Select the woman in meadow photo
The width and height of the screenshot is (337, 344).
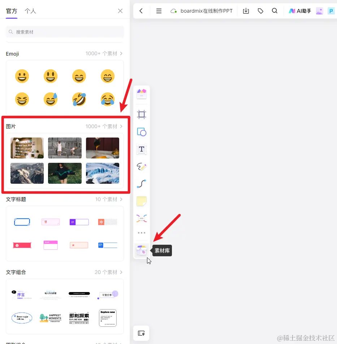[x=65, y=173]
